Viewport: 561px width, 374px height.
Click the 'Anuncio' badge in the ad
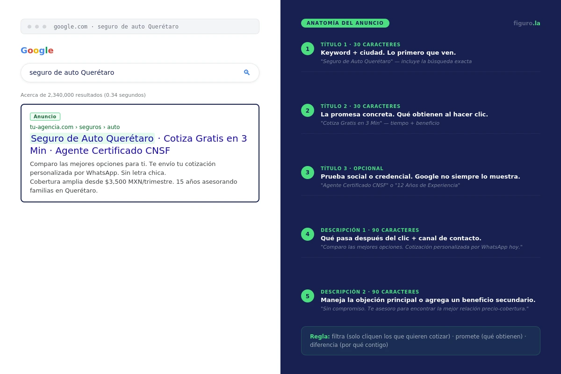45,116
